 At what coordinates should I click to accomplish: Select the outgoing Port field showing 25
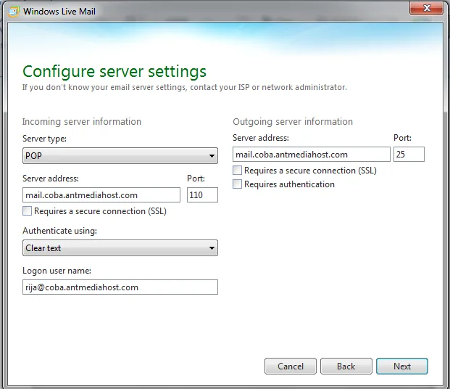(409, 155)
